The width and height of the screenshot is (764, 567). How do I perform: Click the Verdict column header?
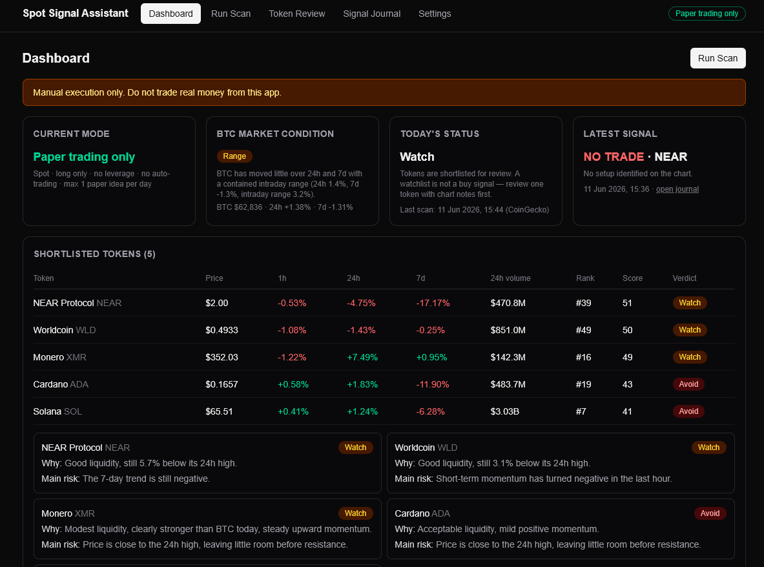(x=685, y=278)
